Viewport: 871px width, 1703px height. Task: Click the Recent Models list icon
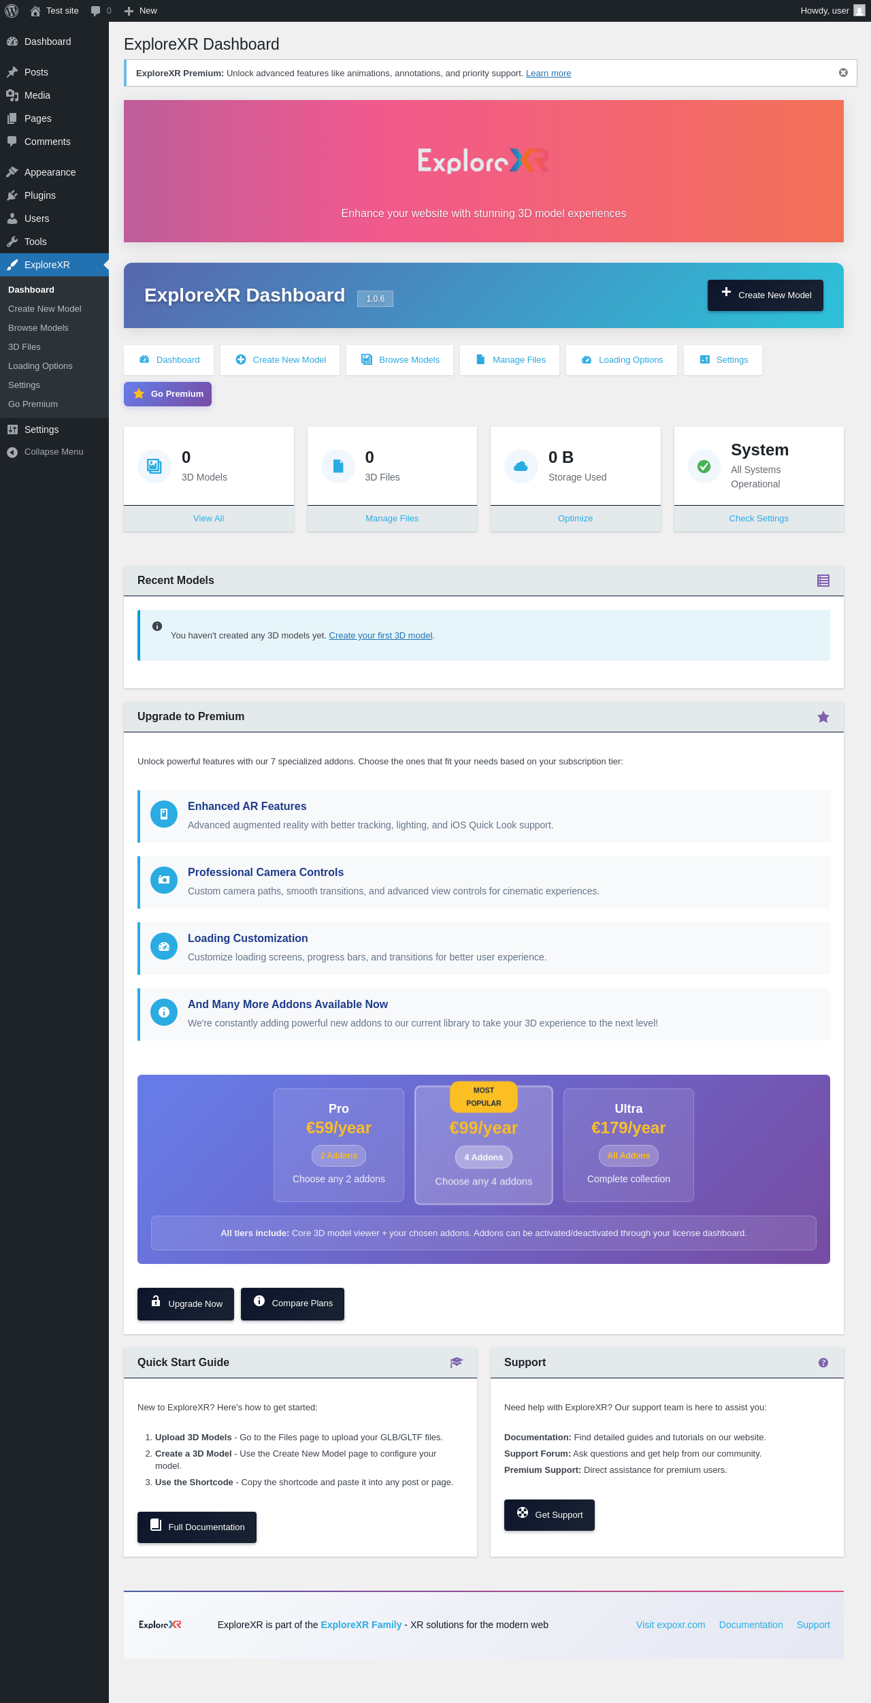823,581
